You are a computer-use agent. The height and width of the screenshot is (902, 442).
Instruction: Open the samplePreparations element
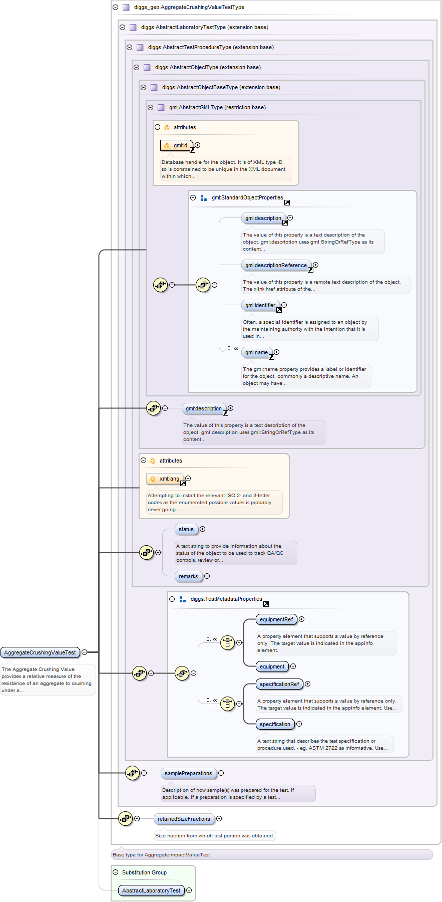(188, 773)
